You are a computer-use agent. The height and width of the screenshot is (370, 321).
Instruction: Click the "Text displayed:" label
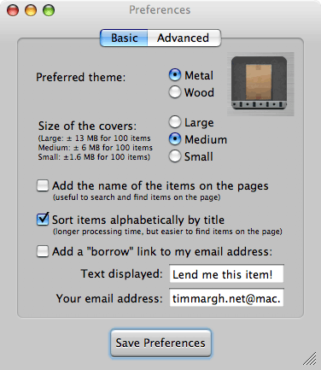[122, 273]
